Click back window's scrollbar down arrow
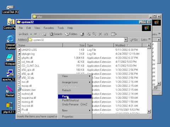The width and height of the screenshot is (170, 127). click(x=159, y=83)
